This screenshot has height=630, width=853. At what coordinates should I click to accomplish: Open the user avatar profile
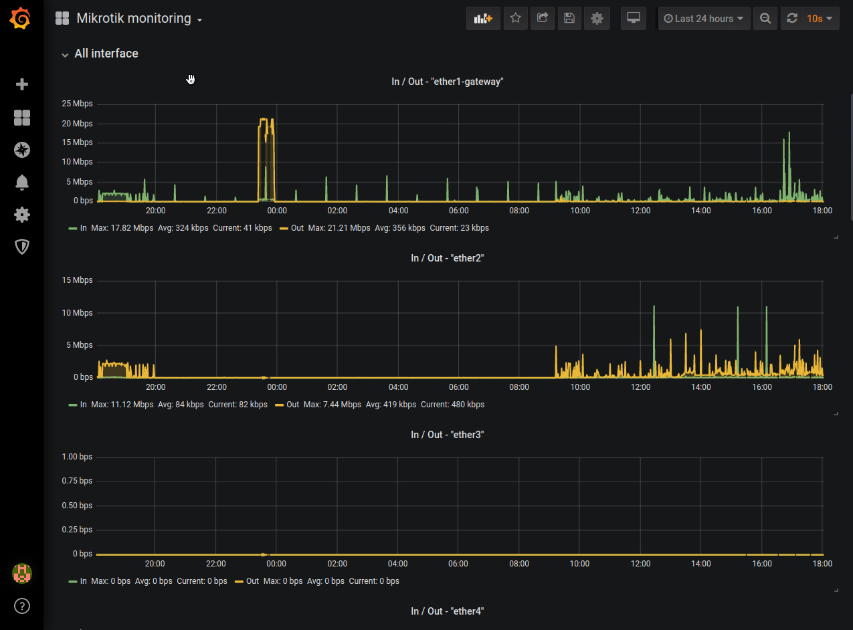pos(22,573)
